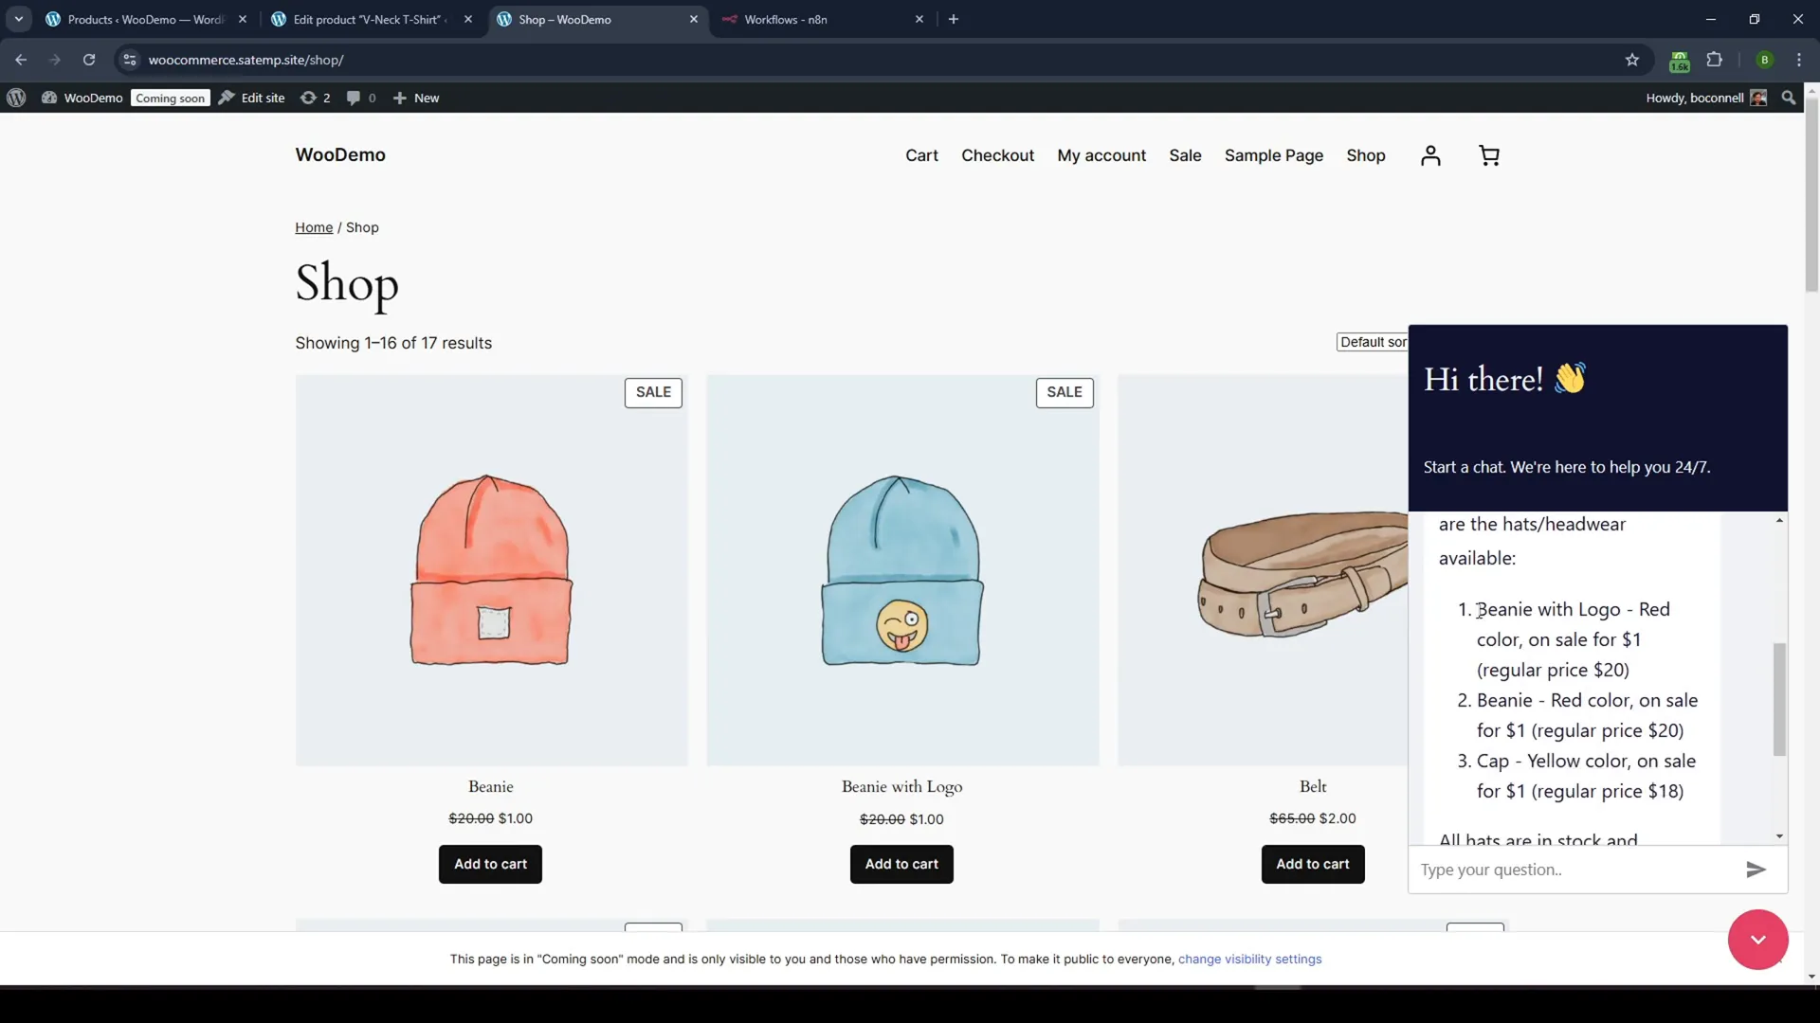The image size is (1820, 1023).
Task: Click the Beanie with Logo thumbnail
Action: click(x=902, y=569)
